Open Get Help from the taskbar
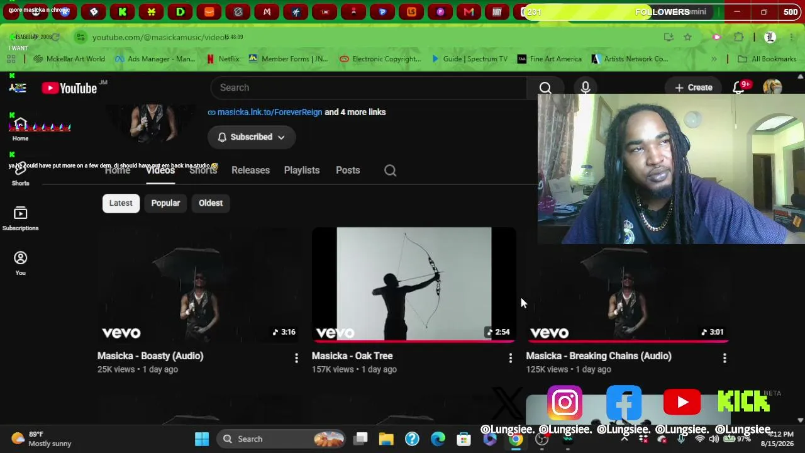 click(412, 439)
